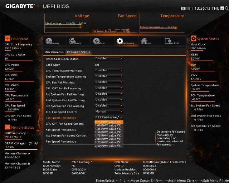
Task: Select 1.75 PWM value /°C option
Action: point(109,135)
